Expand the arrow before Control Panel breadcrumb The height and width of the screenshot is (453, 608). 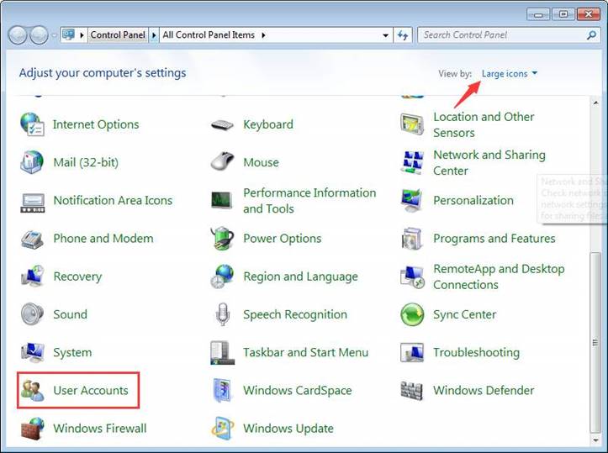point(82,35)
